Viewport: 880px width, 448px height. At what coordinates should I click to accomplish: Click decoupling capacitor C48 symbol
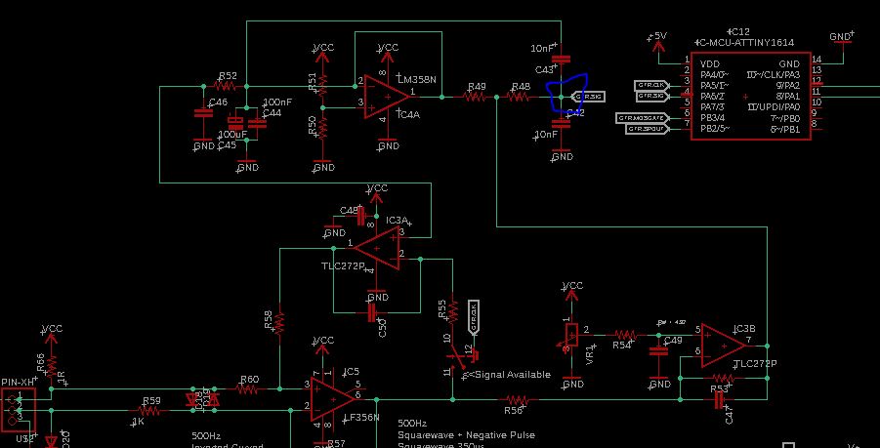tap(360, 216)
